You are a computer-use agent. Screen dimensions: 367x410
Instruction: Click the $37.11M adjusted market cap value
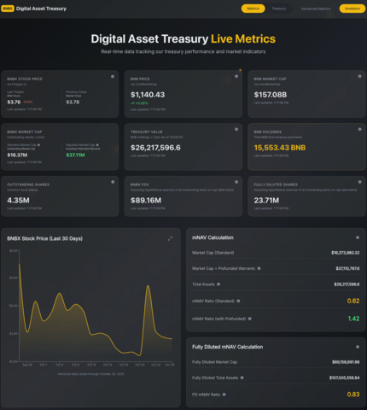pyautogui.click(x=75, y=155)
